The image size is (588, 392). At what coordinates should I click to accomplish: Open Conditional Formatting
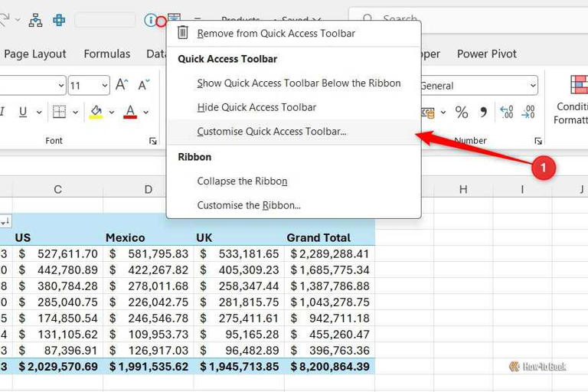572,99
